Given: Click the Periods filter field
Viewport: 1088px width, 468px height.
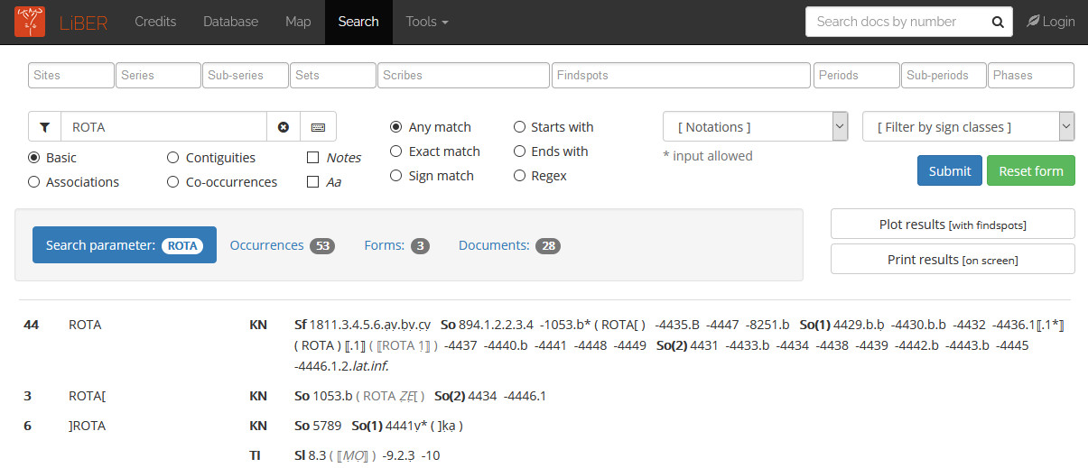Looking at the screenshot, I should pyautogui.click(x=857, y=75).
